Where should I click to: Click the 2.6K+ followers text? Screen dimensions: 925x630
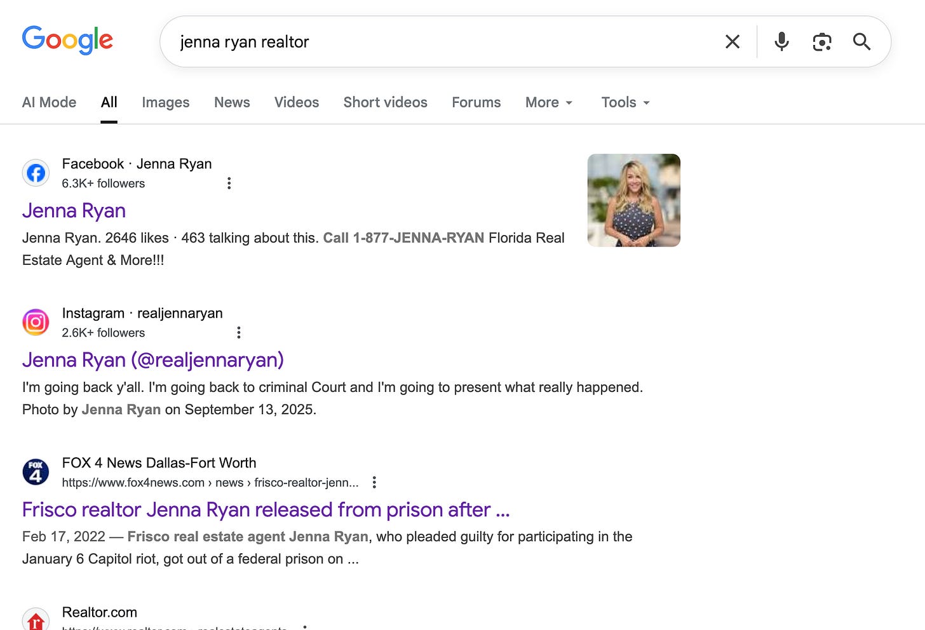104,333
